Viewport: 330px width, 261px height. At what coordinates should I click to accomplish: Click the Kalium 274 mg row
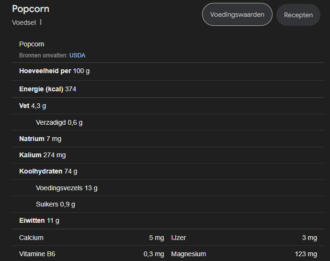click(42, 155)
